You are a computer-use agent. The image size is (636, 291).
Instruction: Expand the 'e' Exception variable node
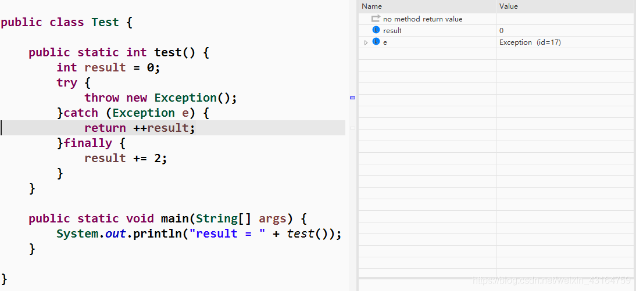coord(366,42)
